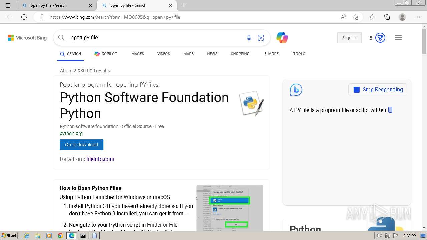The image size is (427, 240).
Task: Click the action center flag icon
Action: [x=395, y=236]
